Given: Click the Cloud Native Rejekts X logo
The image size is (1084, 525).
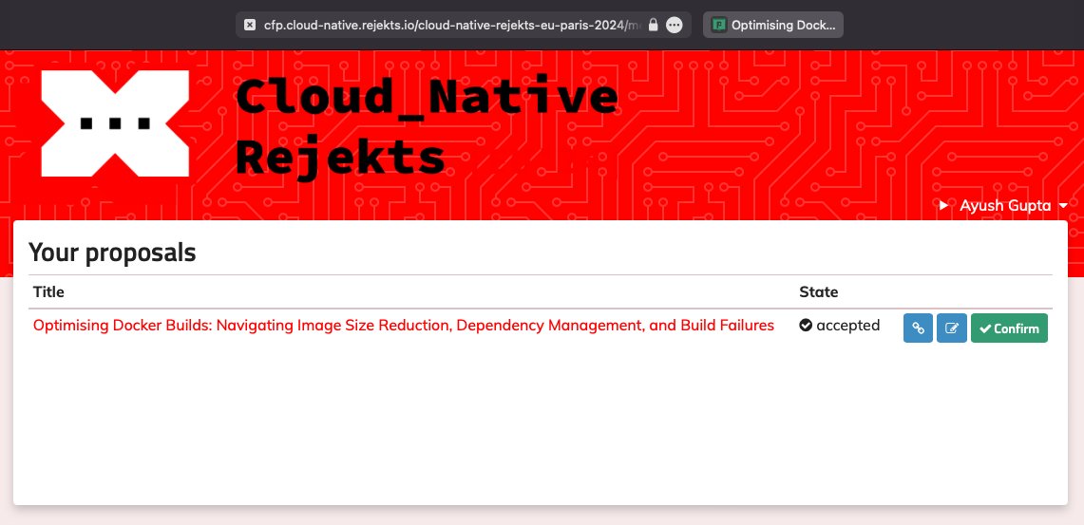Looking at the screenshot, I should [115, 123].
